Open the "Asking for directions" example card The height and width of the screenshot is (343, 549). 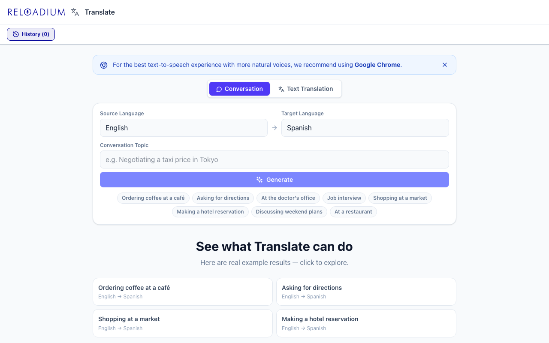366,292
